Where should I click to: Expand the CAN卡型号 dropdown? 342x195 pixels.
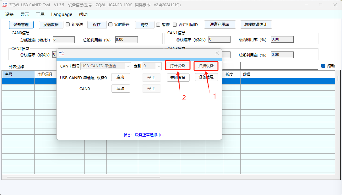128,66
